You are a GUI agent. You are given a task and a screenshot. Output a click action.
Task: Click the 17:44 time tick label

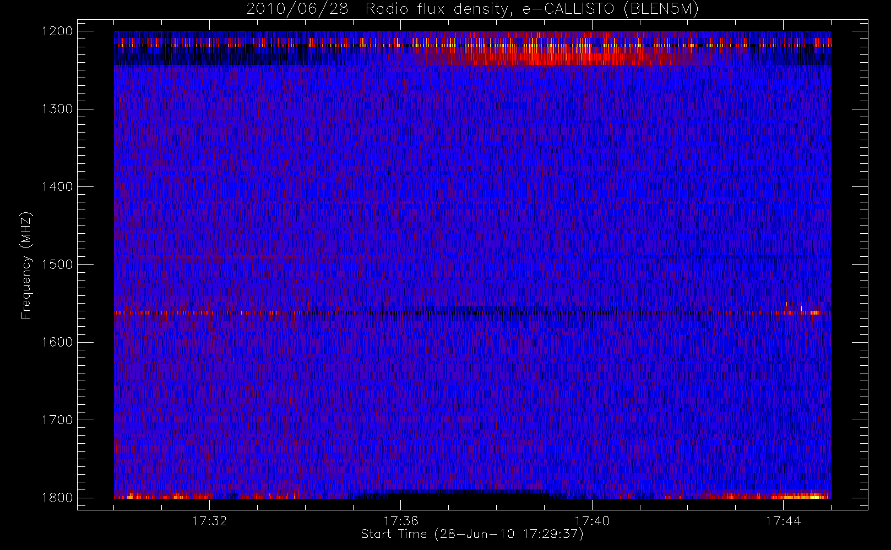pyautogui.click(x=783, y=521)
